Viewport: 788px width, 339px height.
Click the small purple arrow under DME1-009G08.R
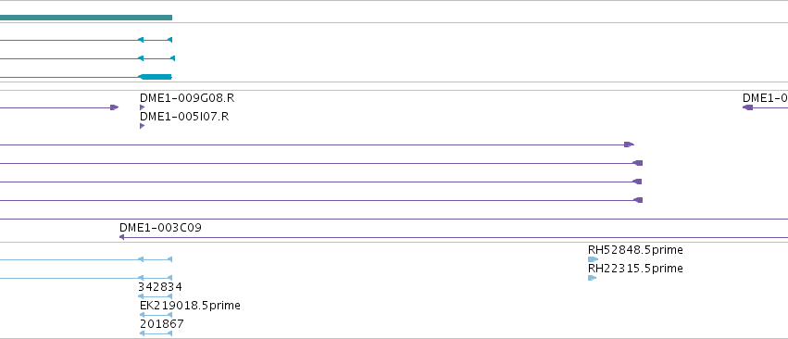143,107
